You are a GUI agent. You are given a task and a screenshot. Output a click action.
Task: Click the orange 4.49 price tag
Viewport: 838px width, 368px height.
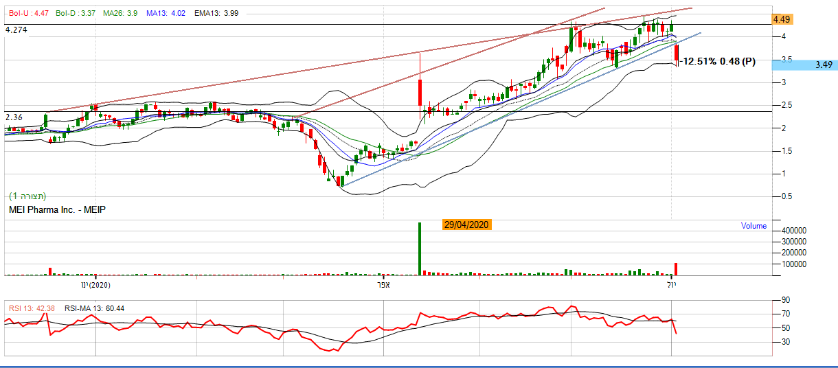(x=784, y=19)
